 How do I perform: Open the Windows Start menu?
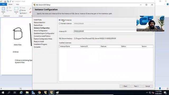pyautogui.click(x=3, y=93)
